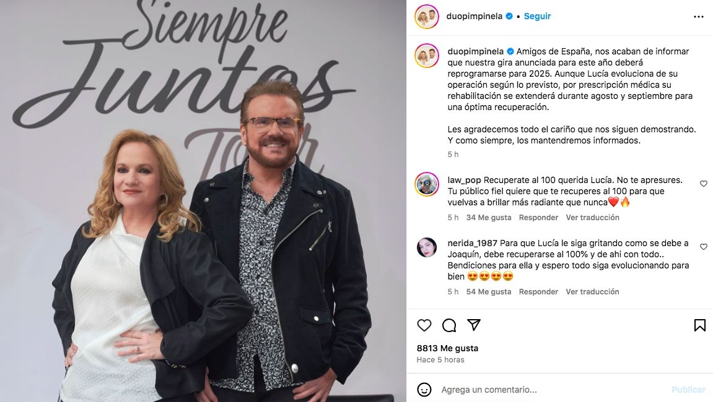Share the post with the paper plane icon
713x402 pixels.
(x=474, y=325)
